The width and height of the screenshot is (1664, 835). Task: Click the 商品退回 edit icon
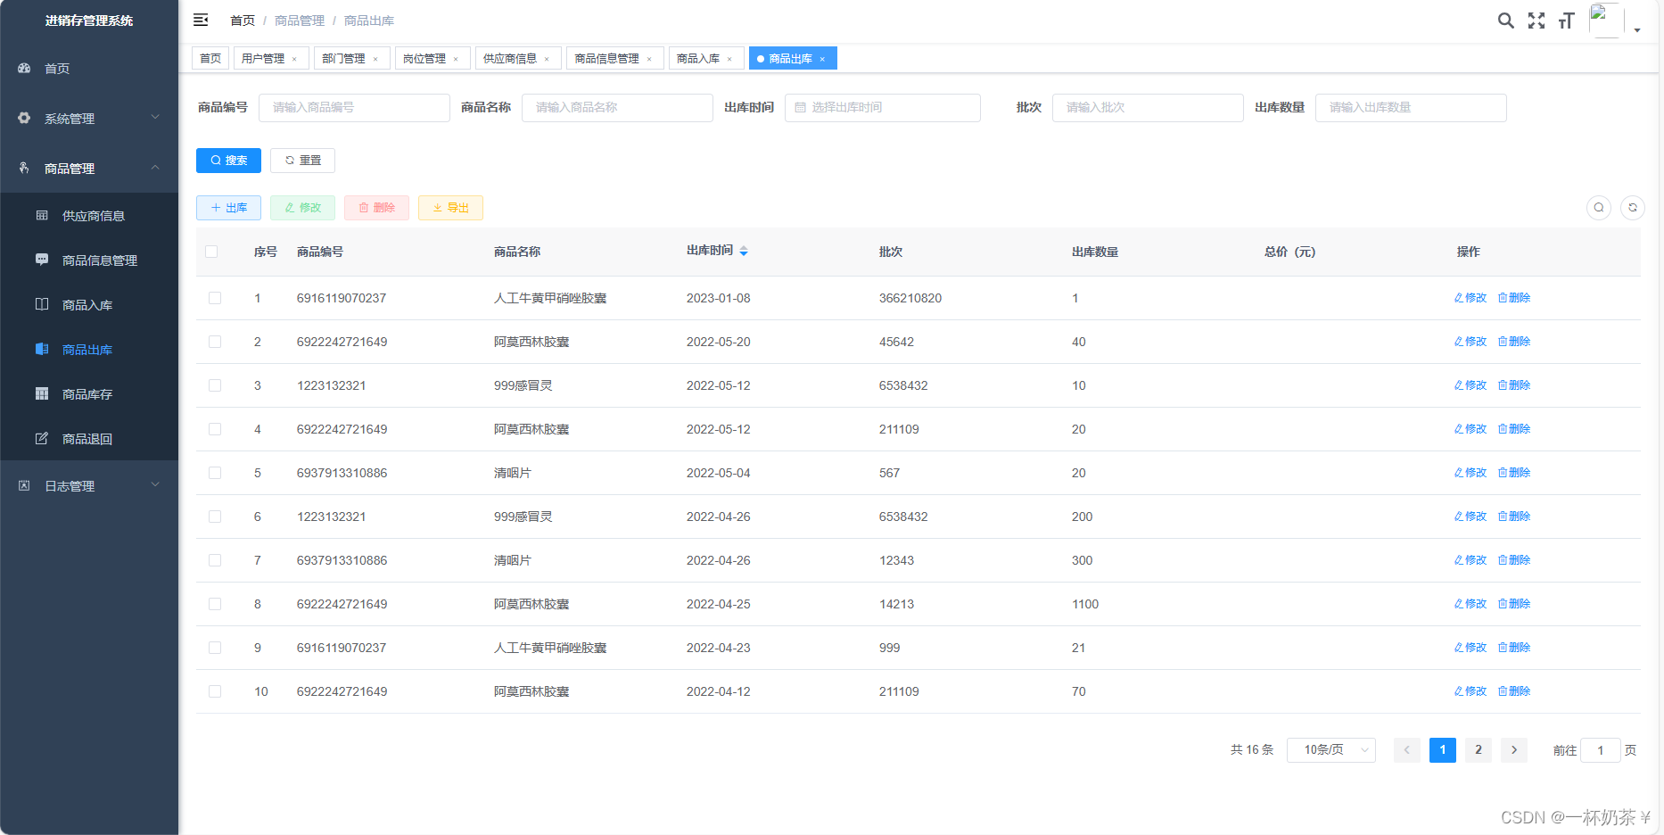(42, 438)
